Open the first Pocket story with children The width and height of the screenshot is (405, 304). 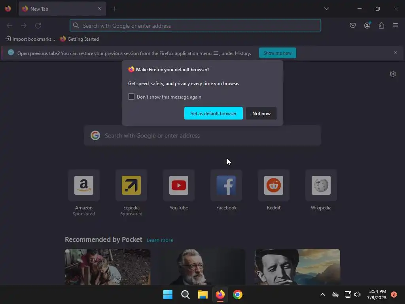point(108,267)
